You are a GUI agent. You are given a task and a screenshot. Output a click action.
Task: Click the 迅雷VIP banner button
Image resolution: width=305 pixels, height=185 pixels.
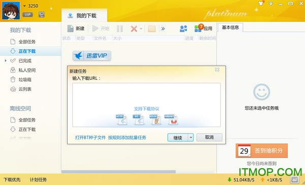coord(92,56)
